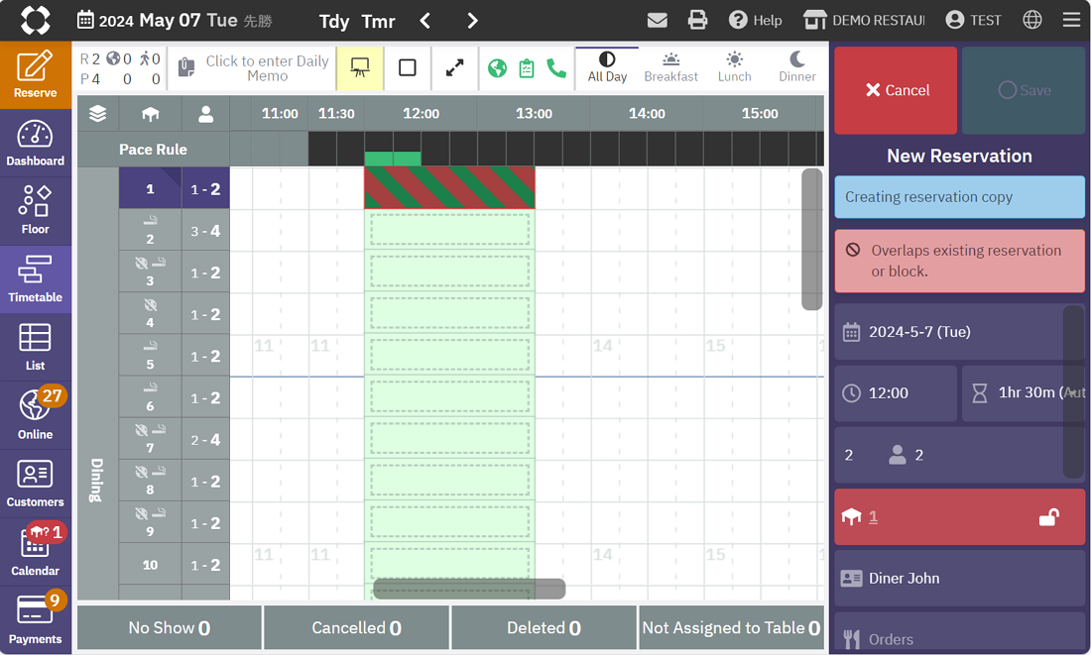The height and width of the screenshot is (655, 1091).
Task: Open the hamburger main menu
Action: (1071, 20)
